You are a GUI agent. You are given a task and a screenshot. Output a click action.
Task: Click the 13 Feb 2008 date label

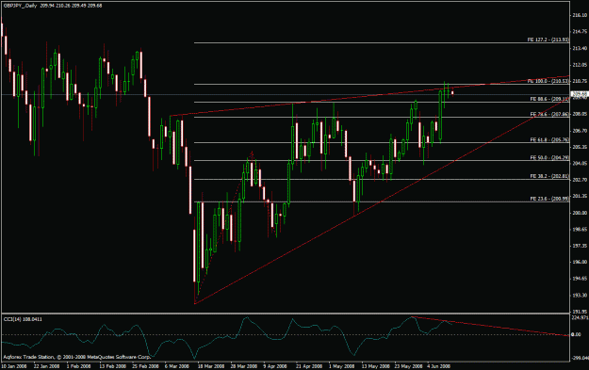[113, 366]
